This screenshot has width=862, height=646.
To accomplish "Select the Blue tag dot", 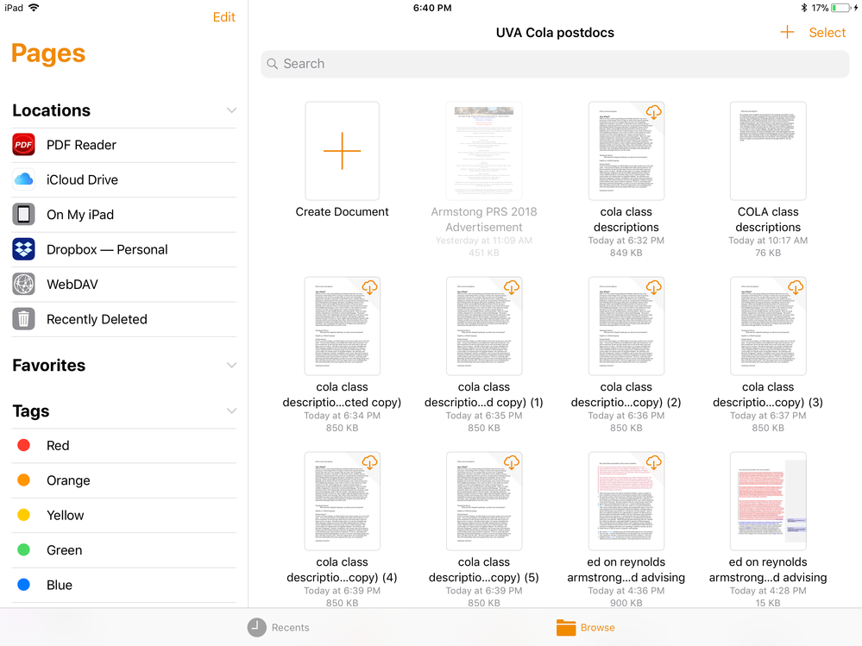I will [x=23, y=585].
